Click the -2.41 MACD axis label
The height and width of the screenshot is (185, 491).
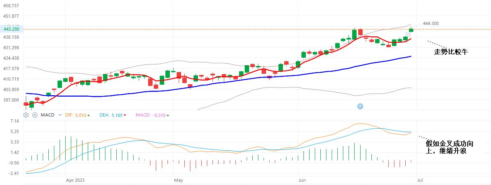14,173
